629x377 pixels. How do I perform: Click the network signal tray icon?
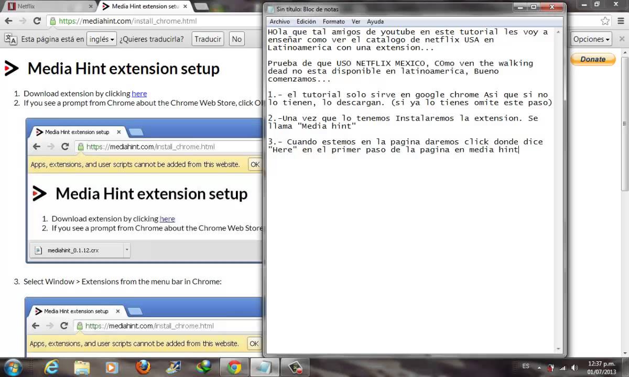pos(564,367)
